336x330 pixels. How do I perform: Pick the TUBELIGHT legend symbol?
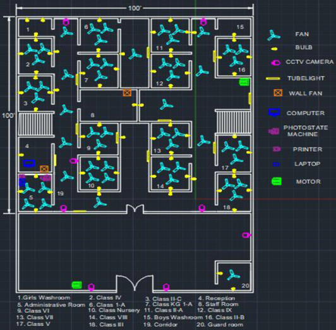pyautogui.click(x=273, y=78)
